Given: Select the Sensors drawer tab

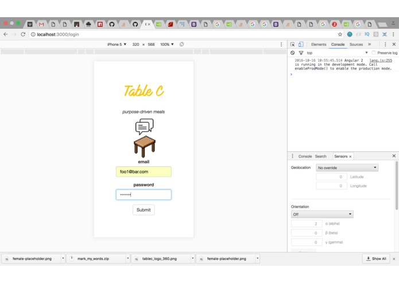Looking at the screenshot, I should pos(340,156).
